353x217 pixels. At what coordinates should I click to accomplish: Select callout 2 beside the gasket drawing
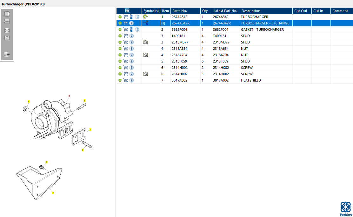click(90, 130)
